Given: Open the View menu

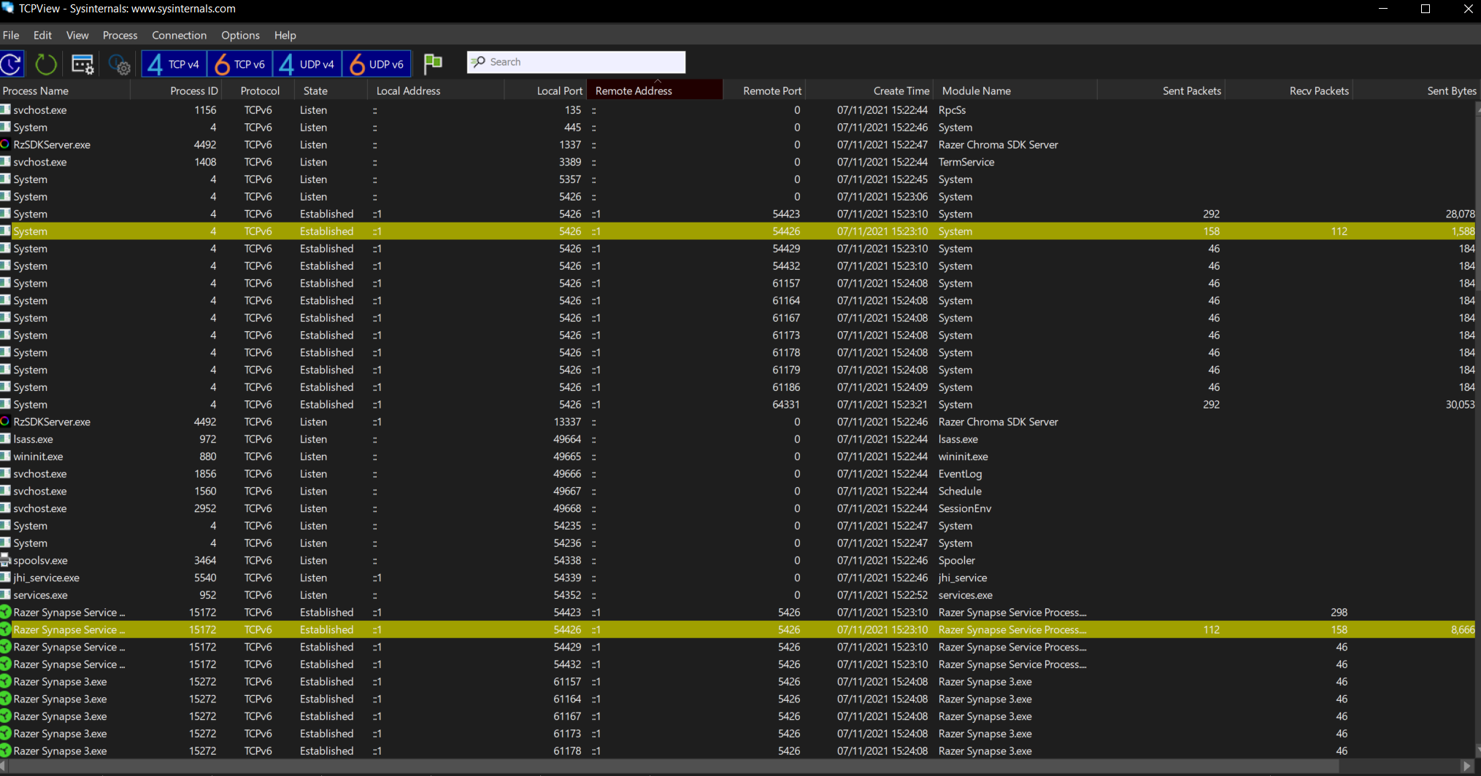Looking at the screenshot, I should tap(77, 35).
